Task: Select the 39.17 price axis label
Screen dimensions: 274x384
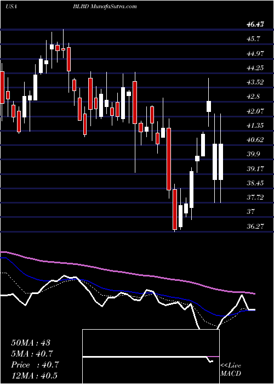Action: coord(256,169)
